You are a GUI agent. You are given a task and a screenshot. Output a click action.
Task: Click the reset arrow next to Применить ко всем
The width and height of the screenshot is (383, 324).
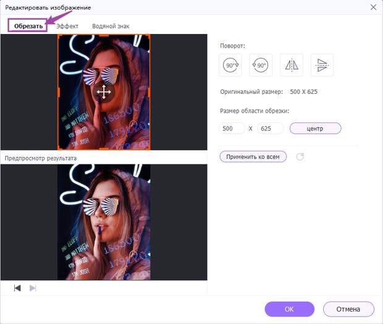(300, 156)
